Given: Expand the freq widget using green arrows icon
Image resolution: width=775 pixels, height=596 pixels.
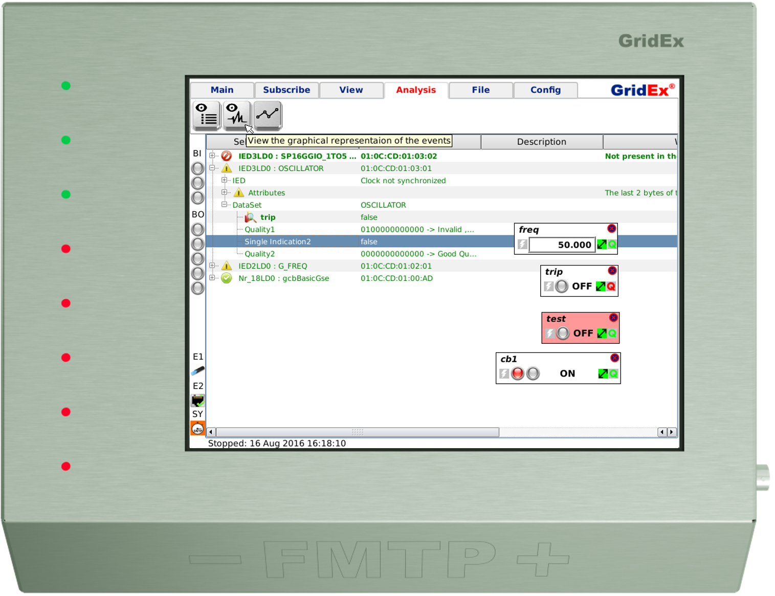Looking at the screenshot, I should 601,245.
